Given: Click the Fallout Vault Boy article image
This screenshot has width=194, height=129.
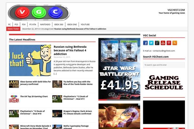Looking at the screenshot, I should point(30,60).
